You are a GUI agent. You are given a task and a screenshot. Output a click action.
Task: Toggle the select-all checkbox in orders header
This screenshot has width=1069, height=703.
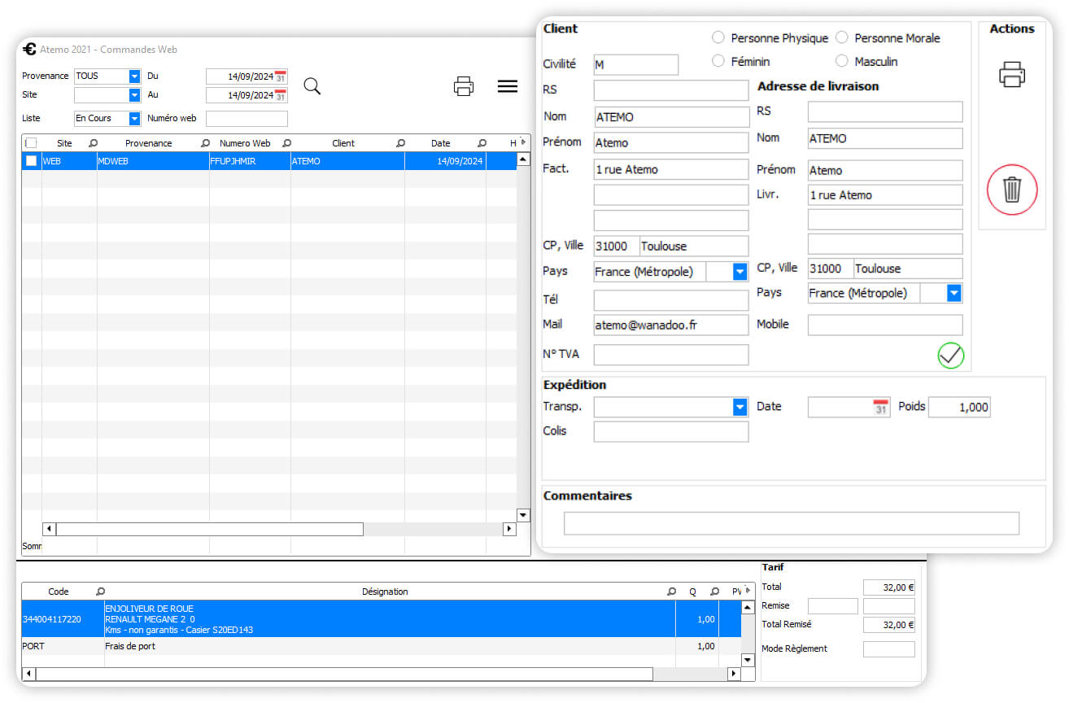[31, 143]
